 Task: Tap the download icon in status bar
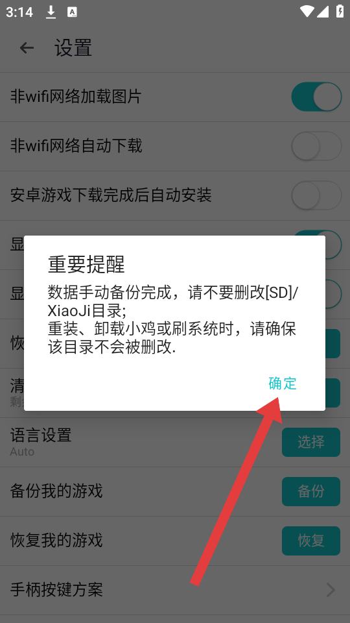tap(51, 12)
